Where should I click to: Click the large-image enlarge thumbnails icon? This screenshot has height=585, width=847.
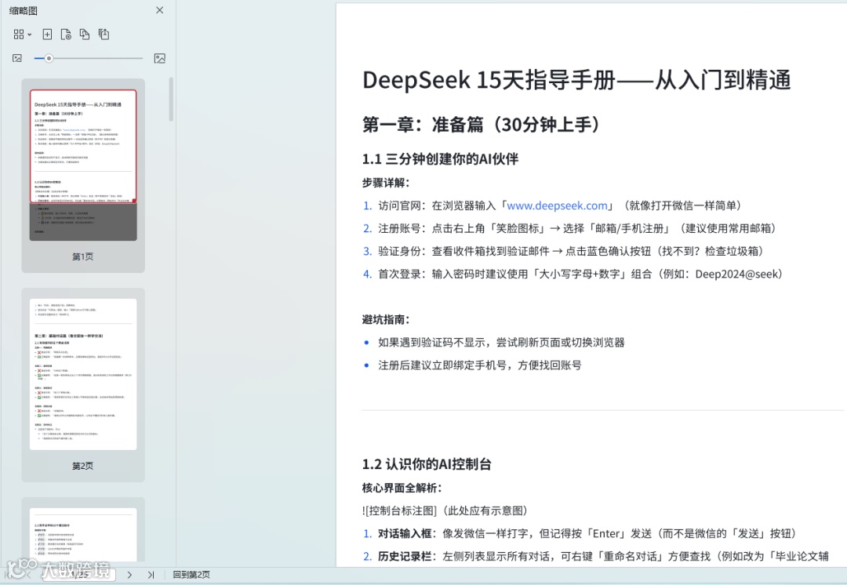[x=160, y=58]
